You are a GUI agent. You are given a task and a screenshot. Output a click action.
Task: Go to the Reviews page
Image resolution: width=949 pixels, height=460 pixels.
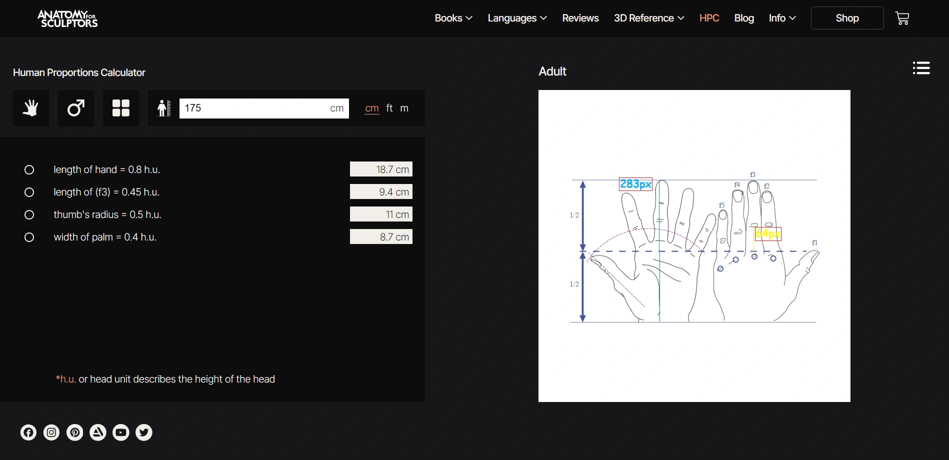point(580,18)
